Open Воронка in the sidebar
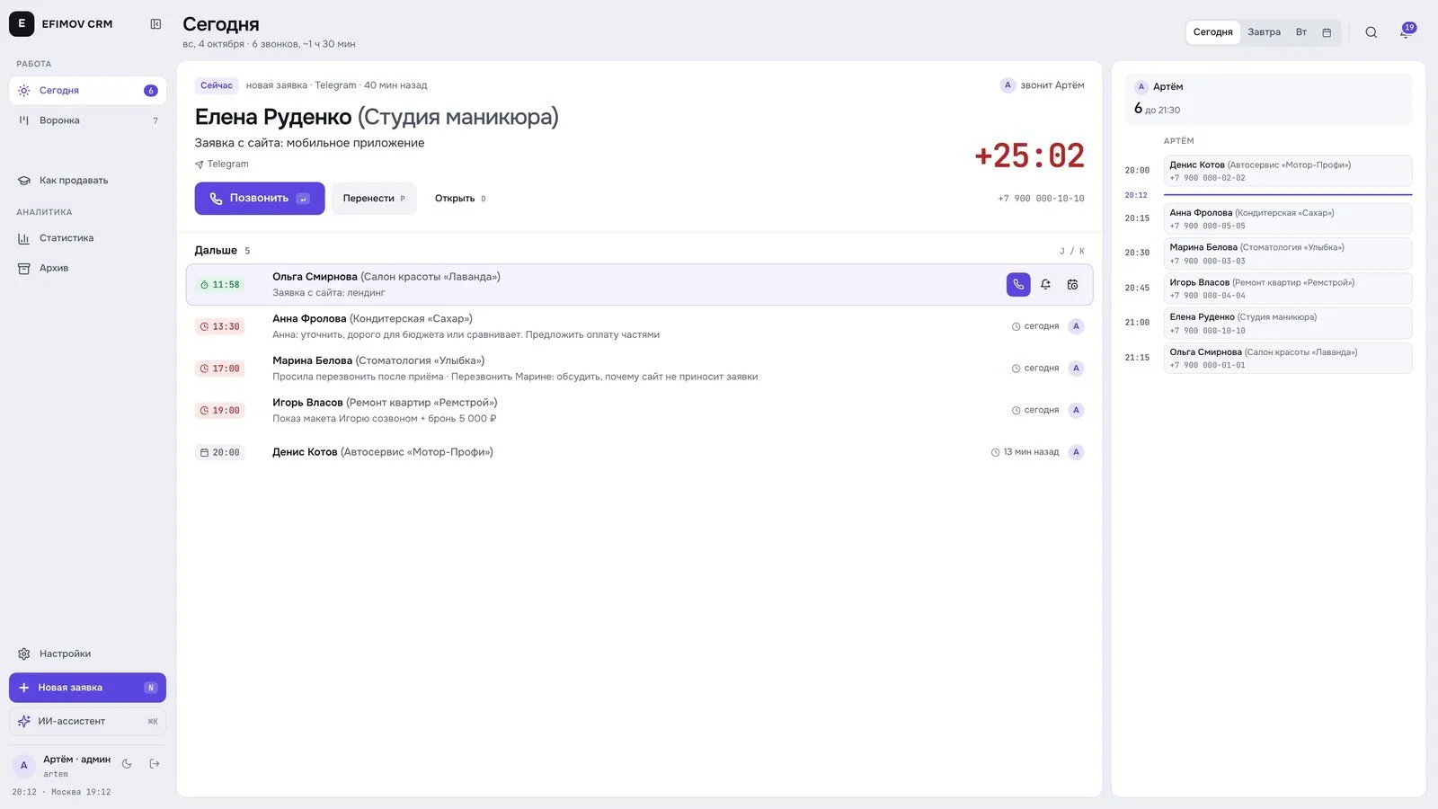 click(x=87, y=120)
